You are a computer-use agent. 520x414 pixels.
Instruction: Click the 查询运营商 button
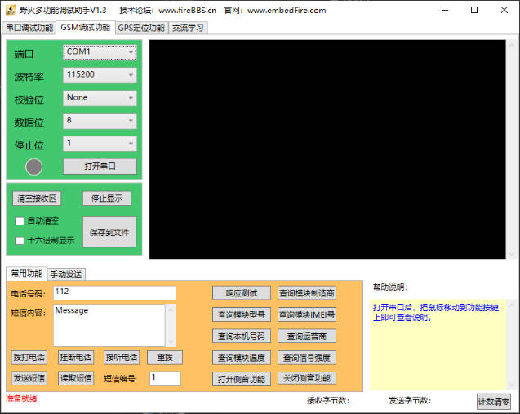coord(307,336)
